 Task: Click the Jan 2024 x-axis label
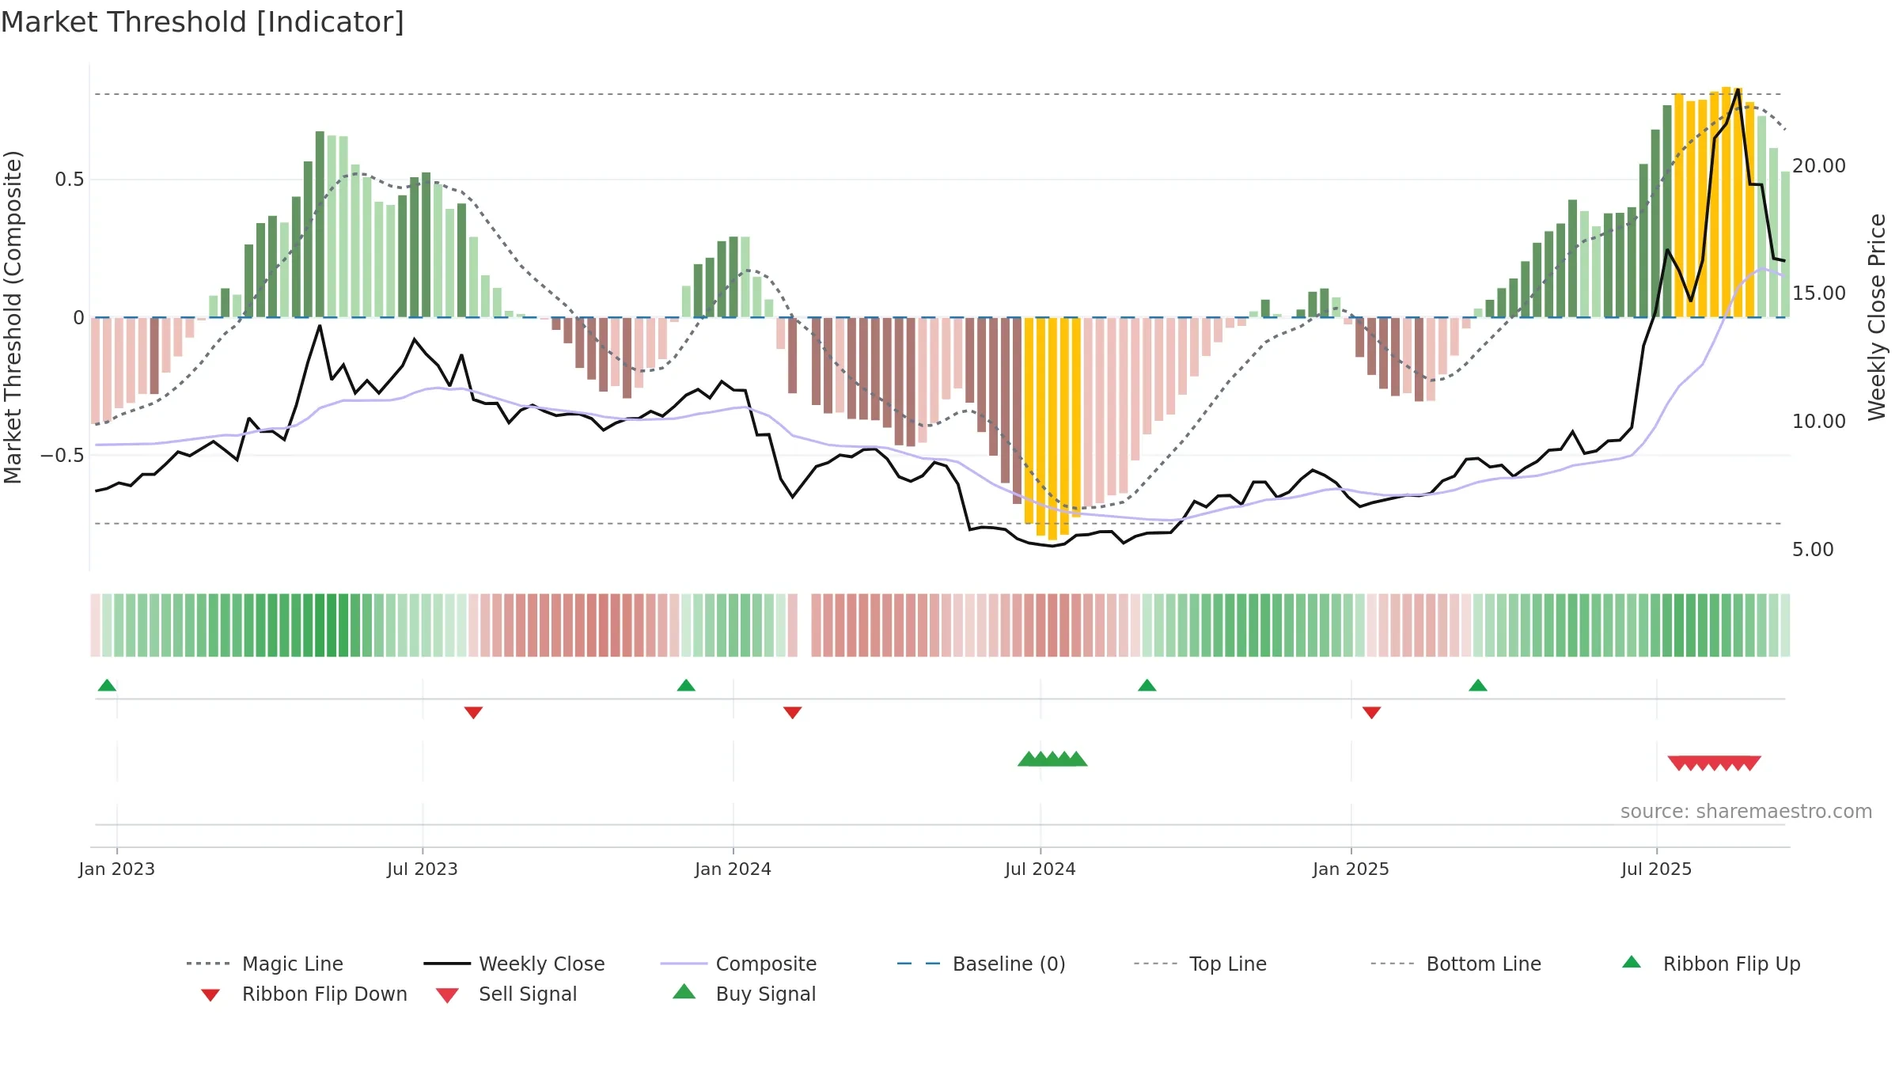[733, 869]
